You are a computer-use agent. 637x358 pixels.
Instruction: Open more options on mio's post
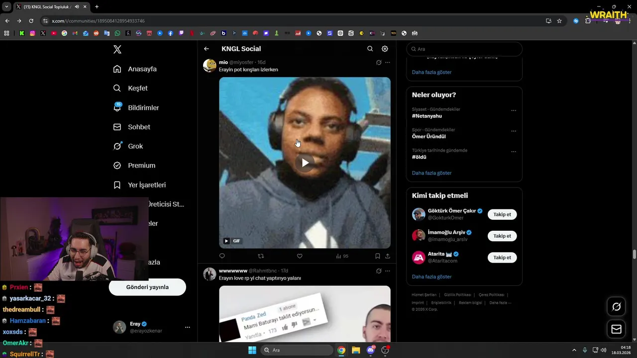pos(388,63)
